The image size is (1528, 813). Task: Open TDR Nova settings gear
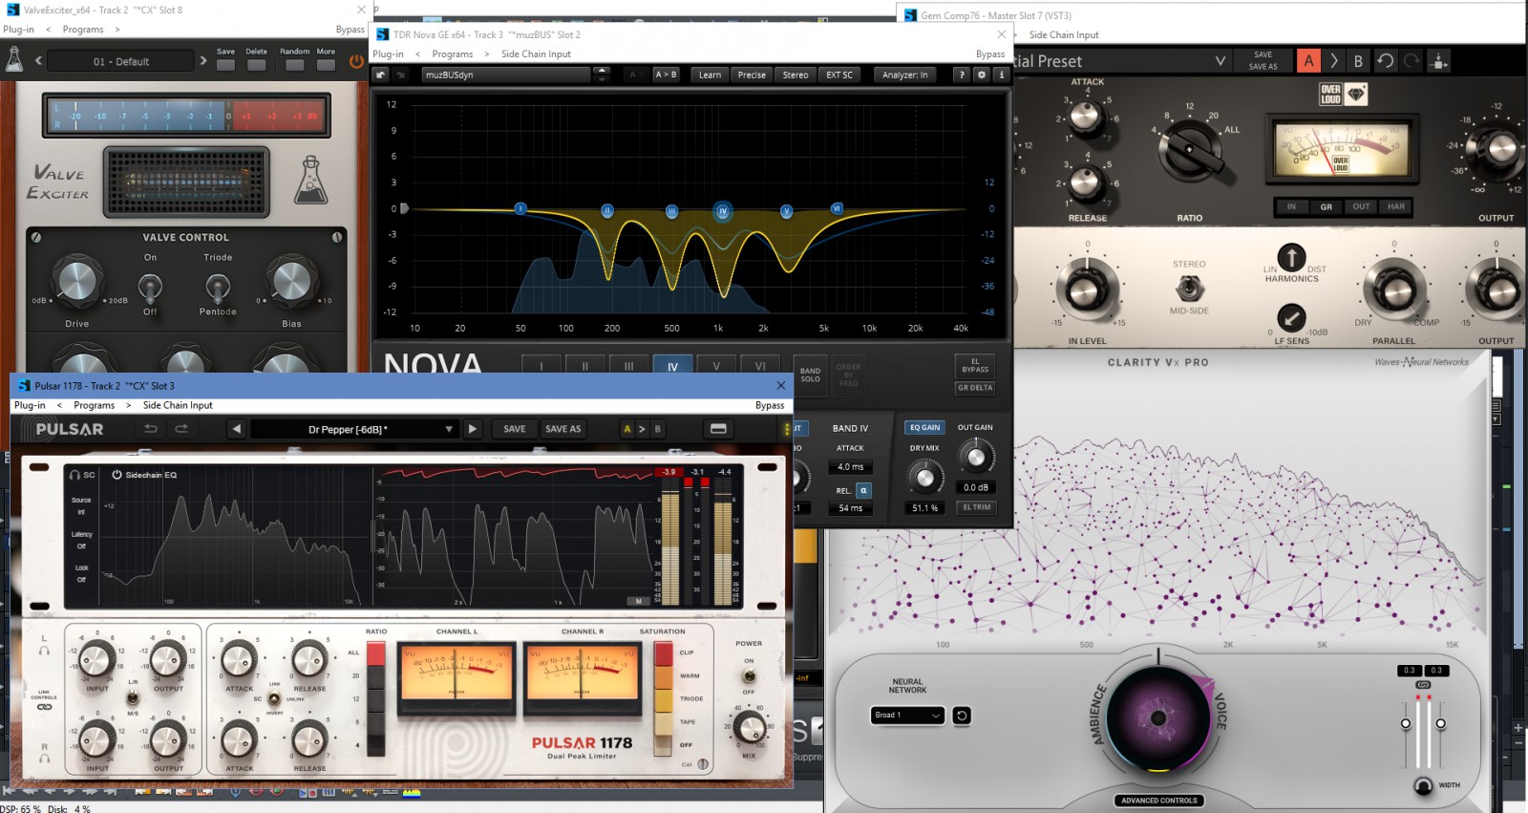click(982, 75)
